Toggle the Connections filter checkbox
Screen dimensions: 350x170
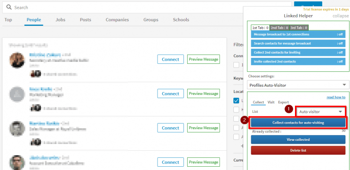(x=236, y=65)
